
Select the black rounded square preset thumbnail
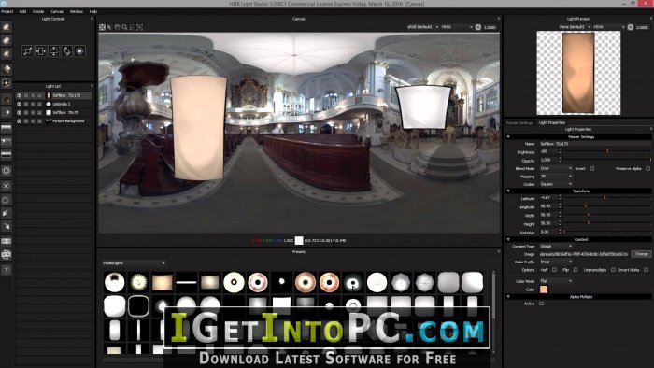pyautogui.click(x=138, y=306)
